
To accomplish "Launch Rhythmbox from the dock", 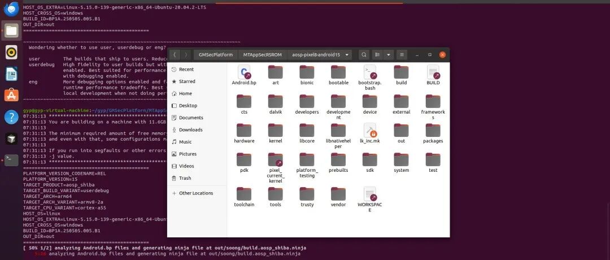I will 11,52.
